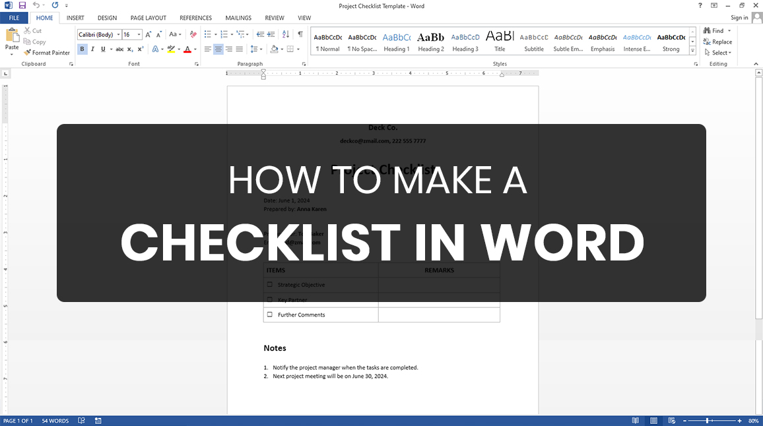This screenshot has width=763, height=426.
Task: Expand the Styles gallery More arrow
Action: tap(692, 51)
